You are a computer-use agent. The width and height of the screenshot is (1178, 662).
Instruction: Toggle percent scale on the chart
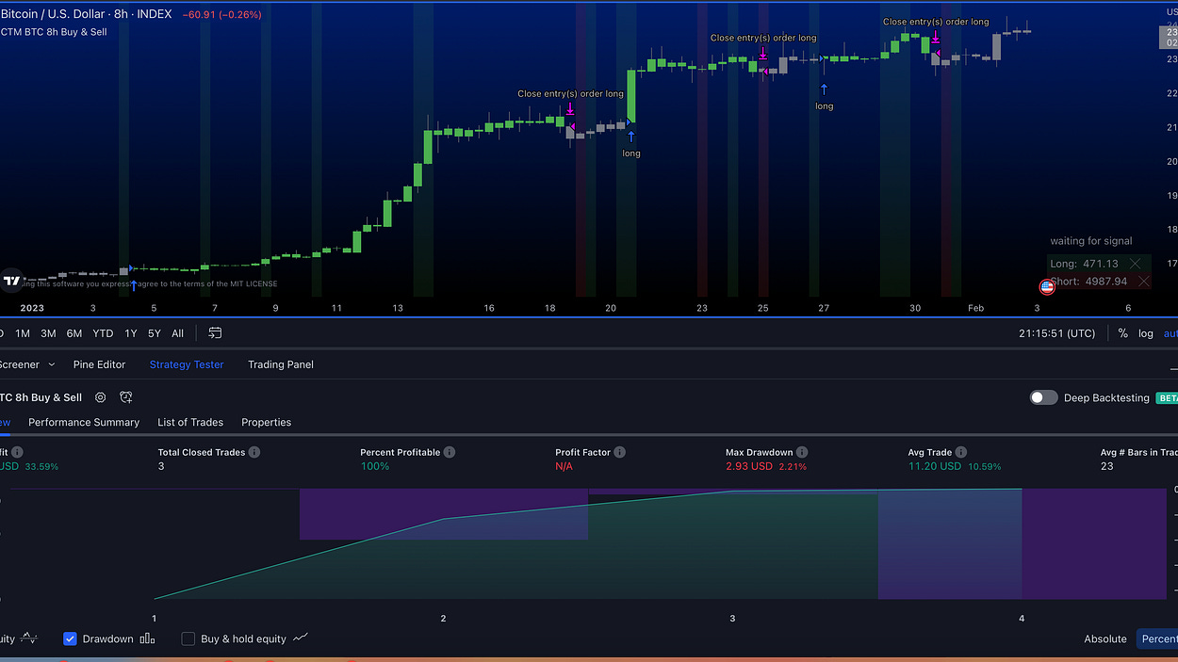(x=1122, y=333)
